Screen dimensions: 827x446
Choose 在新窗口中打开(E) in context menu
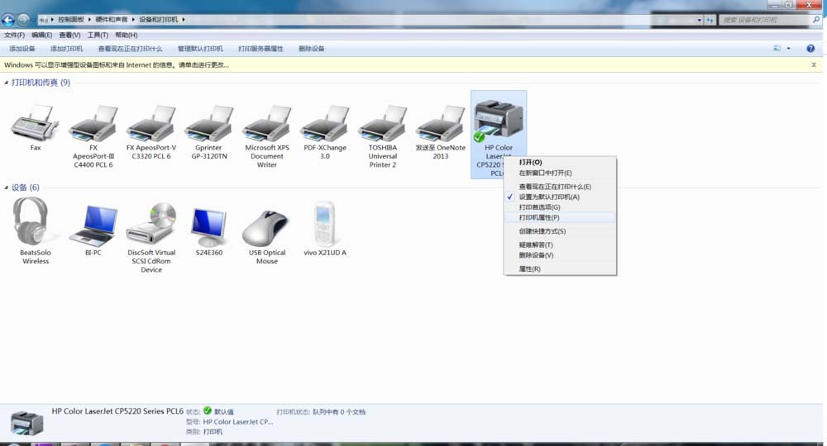click(x=560, y=173)
